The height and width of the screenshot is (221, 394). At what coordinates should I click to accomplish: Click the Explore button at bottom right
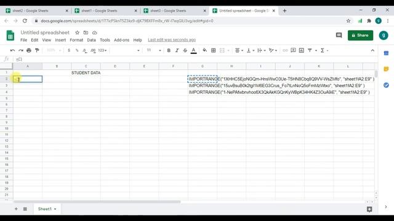coord(369,209)
